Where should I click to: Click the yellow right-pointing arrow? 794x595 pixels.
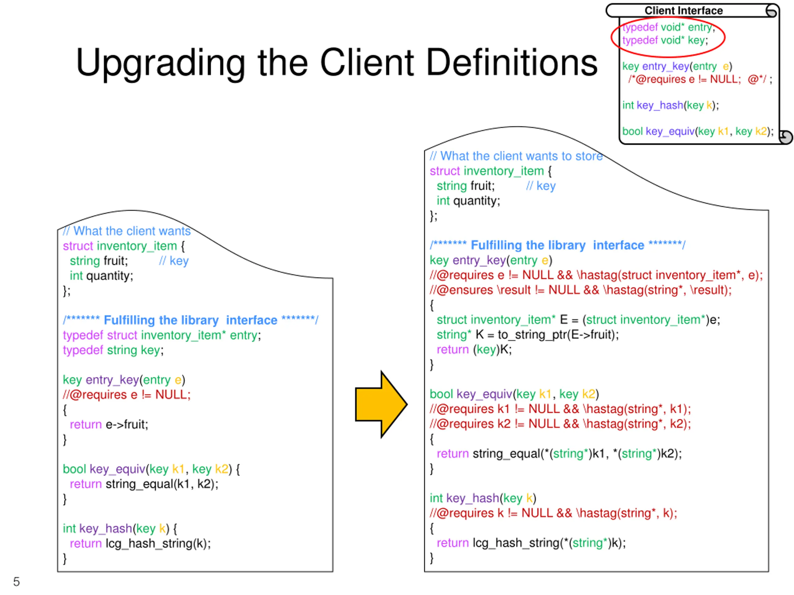381,404
